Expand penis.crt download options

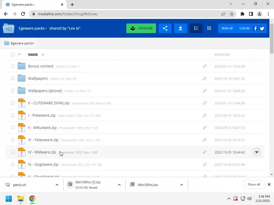click(57, 185)
